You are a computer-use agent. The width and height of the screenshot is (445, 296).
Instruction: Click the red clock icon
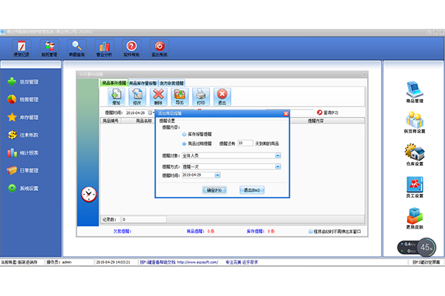(89, 195)
